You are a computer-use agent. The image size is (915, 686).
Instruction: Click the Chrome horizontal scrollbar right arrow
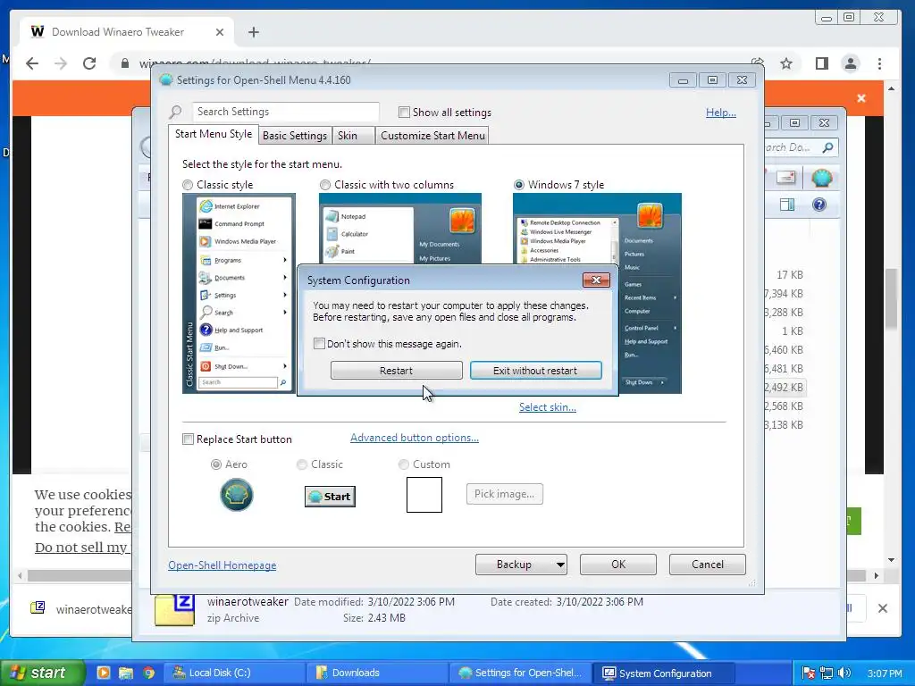[876, 576]
